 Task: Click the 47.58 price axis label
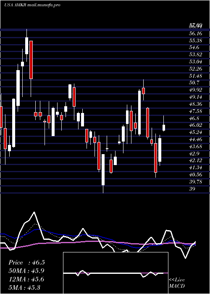click(196, 111)
